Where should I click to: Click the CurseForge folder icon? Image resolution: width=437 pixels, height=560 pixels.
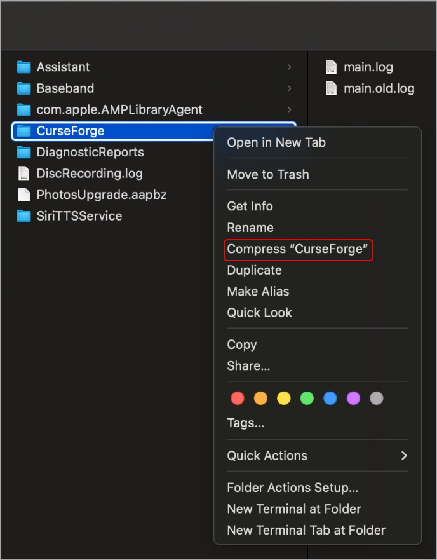point(24,131)
